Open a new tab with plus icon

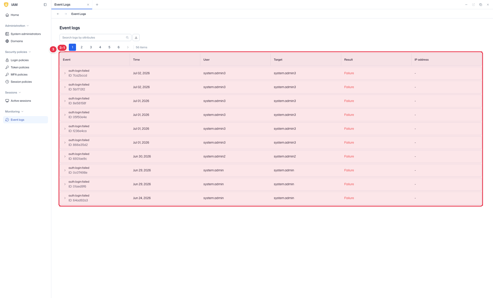pos(97,5)
